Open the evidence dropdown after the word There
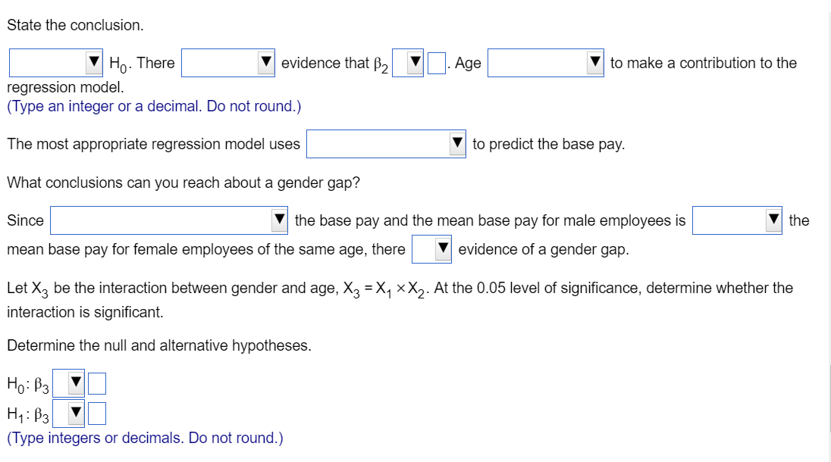Image resolution: width=831 pixels, height=462 pixels. [x=227, y=64]
